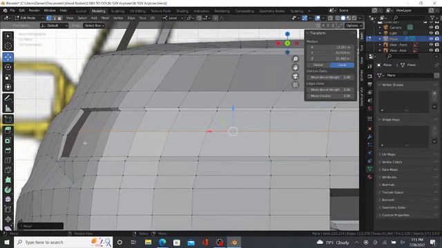Open the Select Box drag dropdown
Image resolution: width=442 pixels, height=248 pixels.
tap(94, 25)
